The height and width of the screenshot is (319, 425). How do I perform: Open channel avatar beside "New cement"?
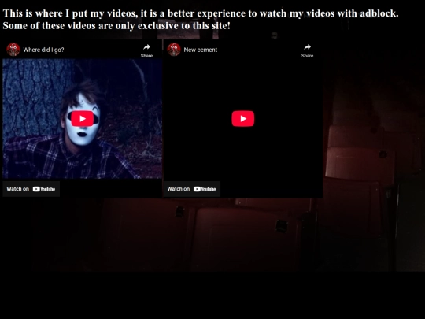coord(174,50)
